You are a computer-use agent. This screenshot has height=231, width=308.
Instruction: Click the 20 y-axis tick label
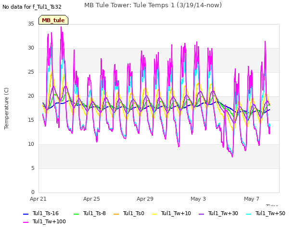(x=31, y=96)
